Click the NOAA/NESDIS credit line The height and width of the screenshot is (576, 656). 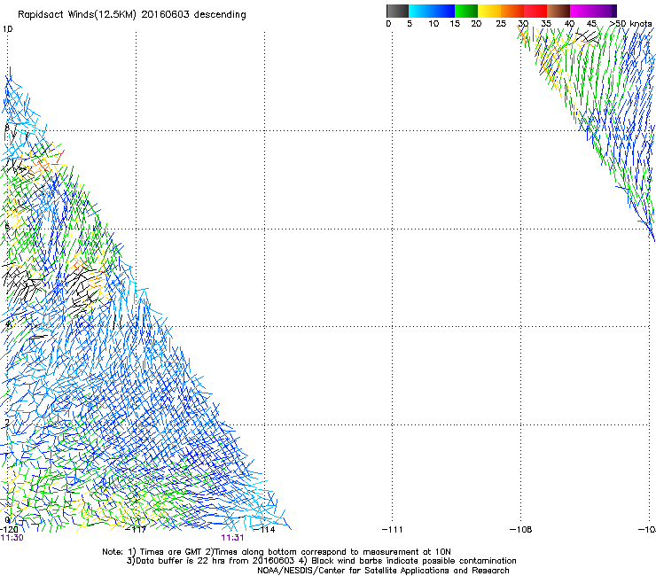pyautogui.click(x=383, y=571)
